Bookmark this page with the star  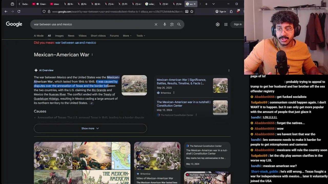coord(192,11)
